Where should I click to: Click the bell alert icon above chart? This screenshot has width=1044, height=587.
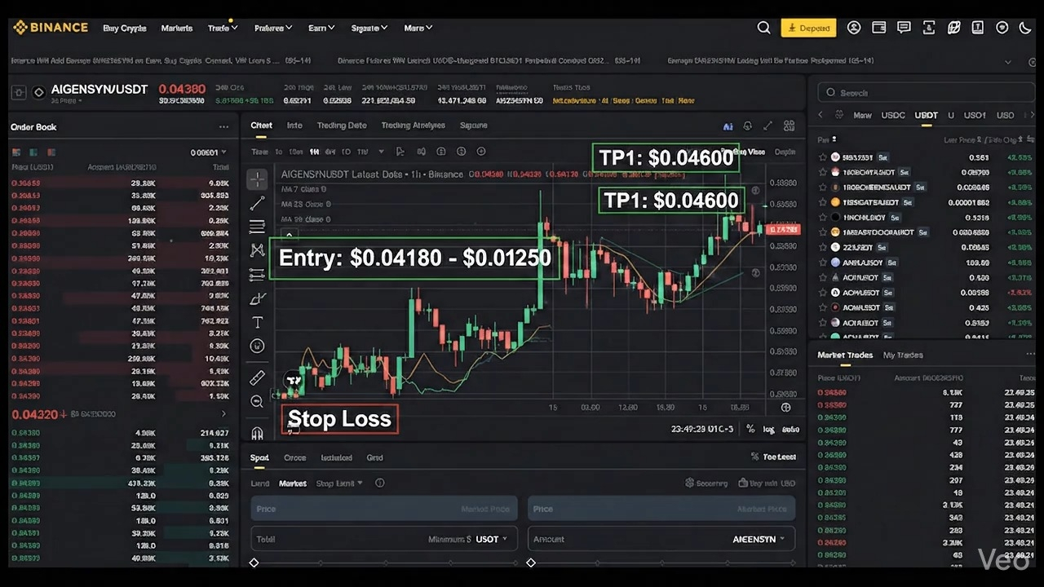tap(748, 126)
